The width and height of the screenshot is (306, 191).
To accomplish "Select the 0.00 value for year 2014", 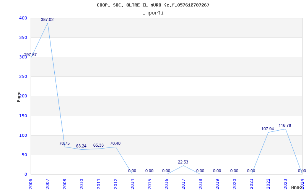I will [132, 171].
